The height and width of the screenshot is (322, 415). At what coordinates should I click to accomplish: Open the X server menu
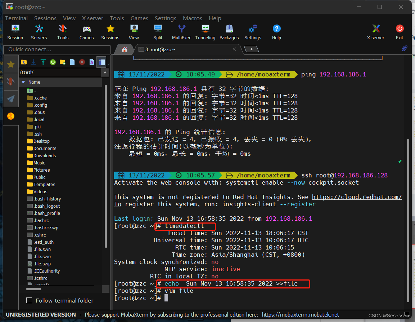(x=93, y=18)
